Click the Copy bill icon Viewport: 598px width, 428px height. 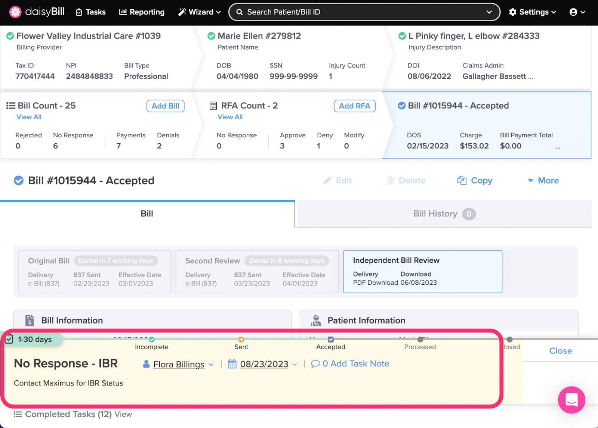pos(462,181)
